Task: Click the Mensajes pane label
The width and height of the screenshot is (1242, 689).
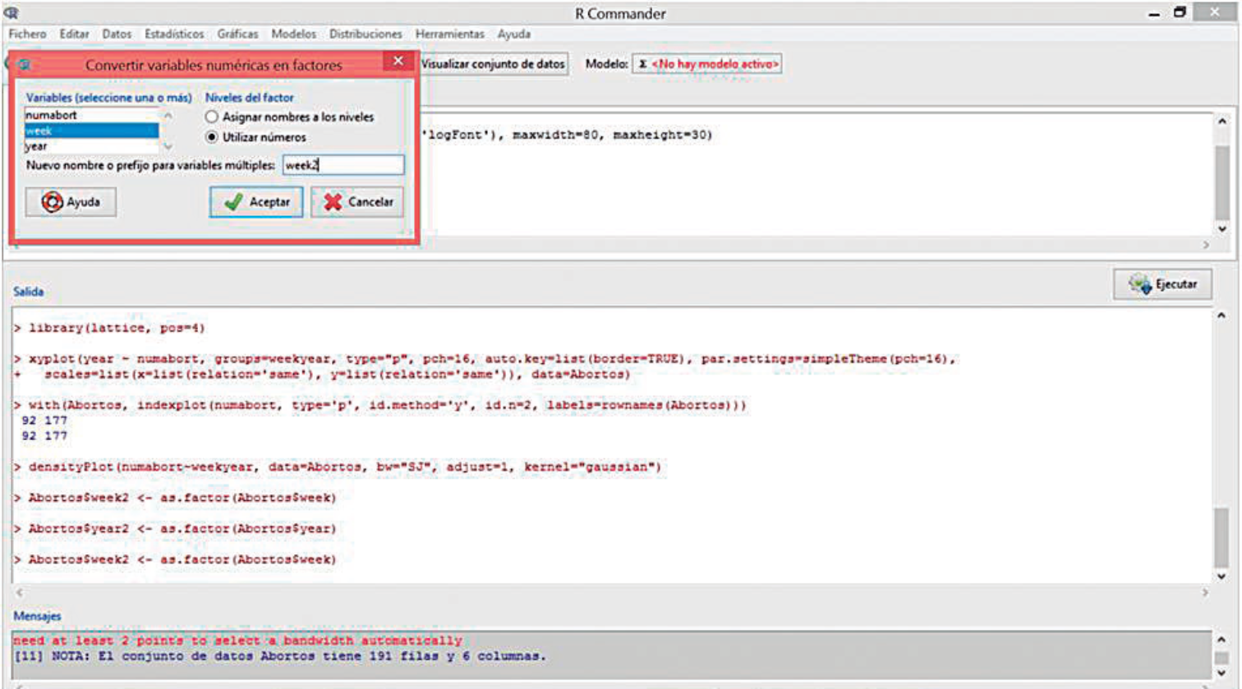Action: click(x=37, y=616)
